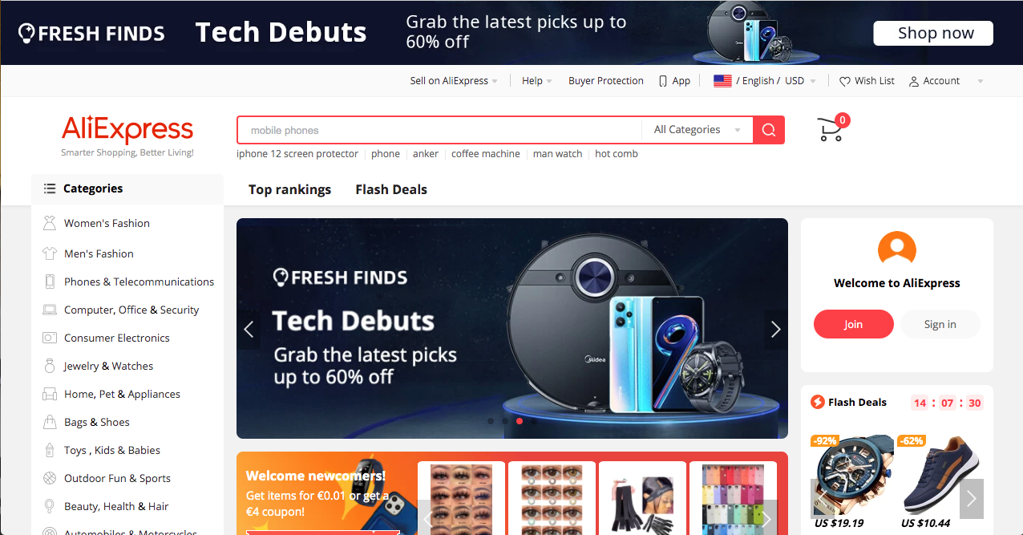Show next banner with right arrow
The height and width of the screenshot is (535, 1023).
775,329
